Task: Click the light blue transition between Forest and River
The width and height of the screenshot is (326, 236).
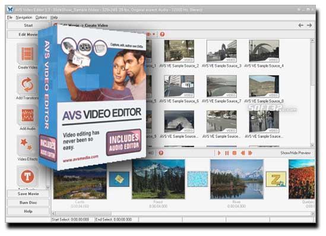Action: [x=198, y=179]
